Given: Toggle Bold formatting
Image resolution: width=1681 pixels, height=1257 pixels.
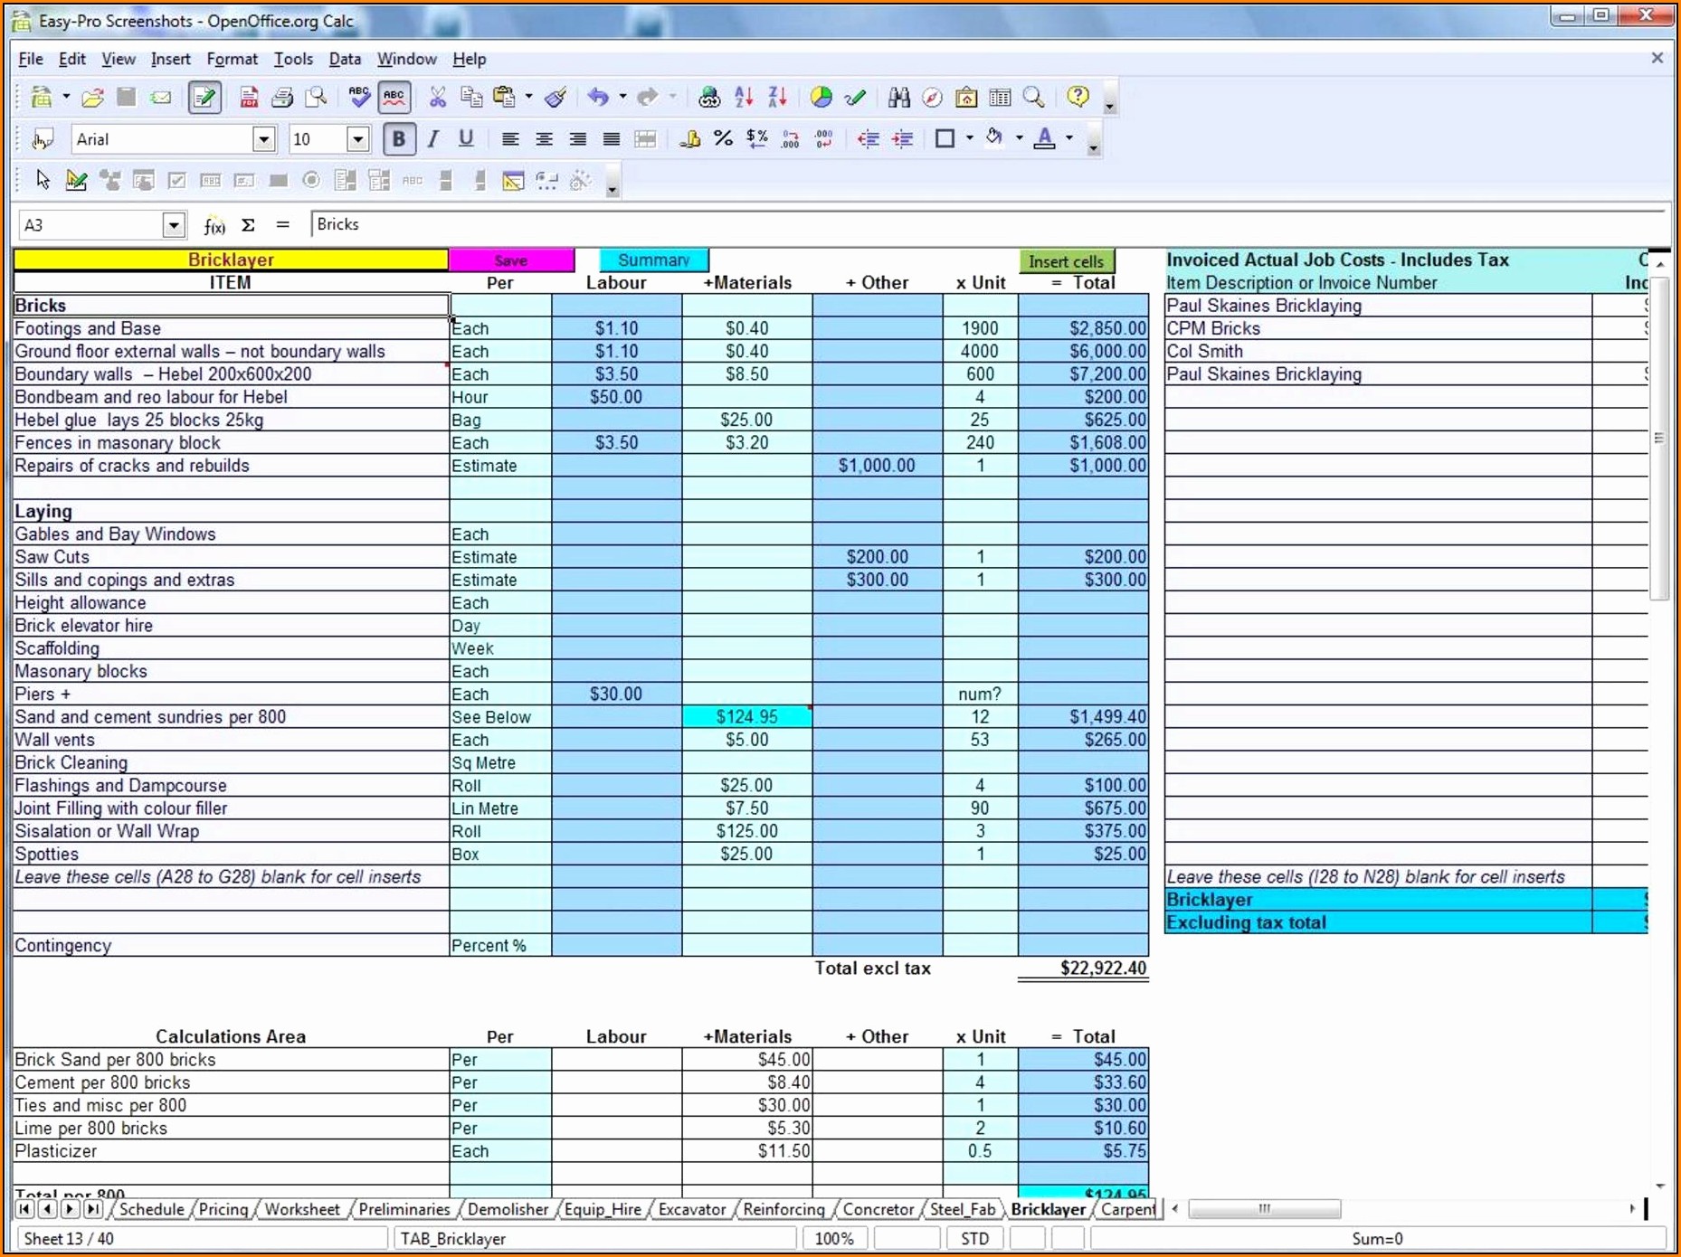Looking at the screenshot, I should pos(398,138).
